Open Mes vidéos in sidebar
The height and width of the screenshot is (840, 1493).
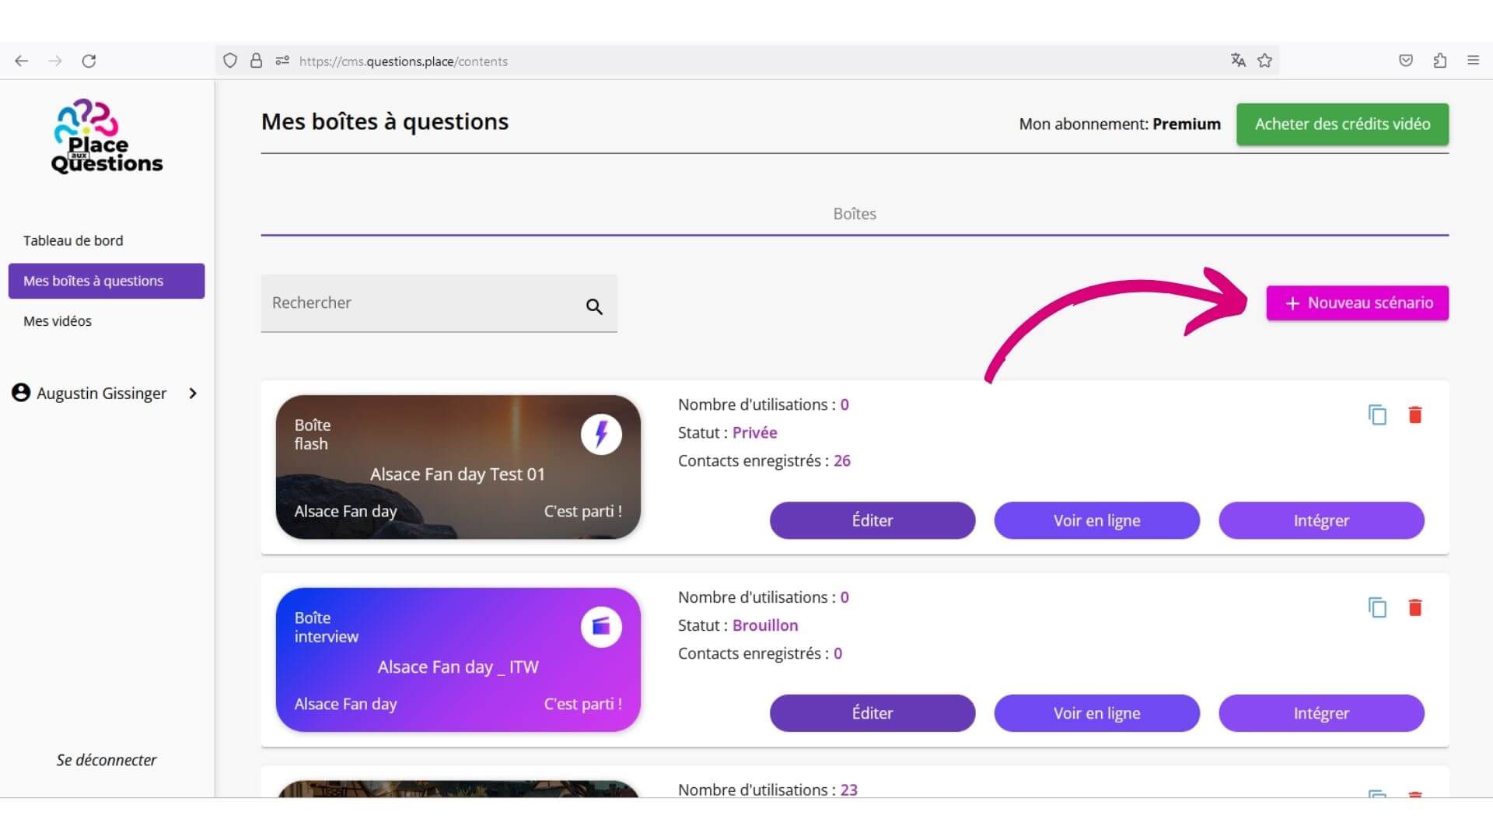coord(58,321)
